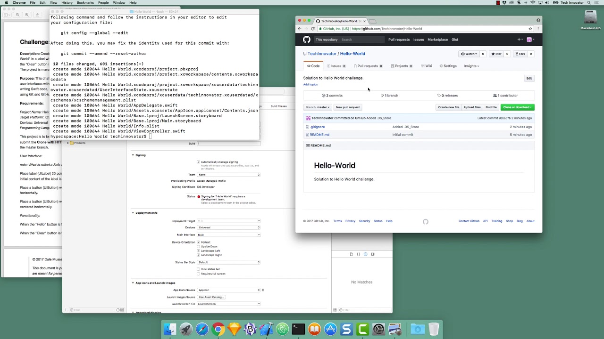Screen dimensions: 604x339
Task: Launch Safari from the Dock
Action: click(x=202, y=329)
